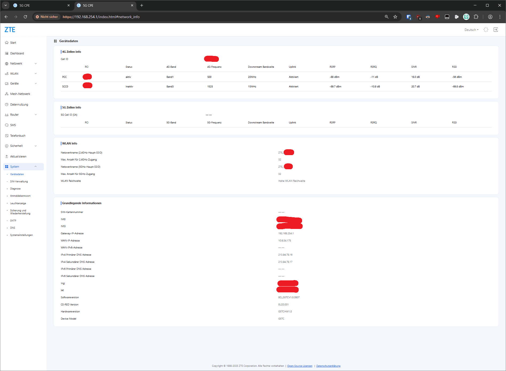
Task: Click the logout icon in header
Action: 496,30
